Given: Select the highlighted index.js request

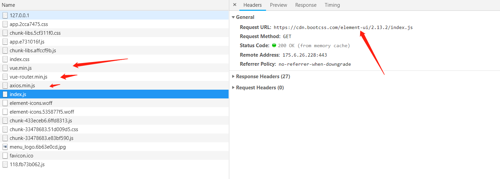Looking at the screenshot, I should coord(114,94).
